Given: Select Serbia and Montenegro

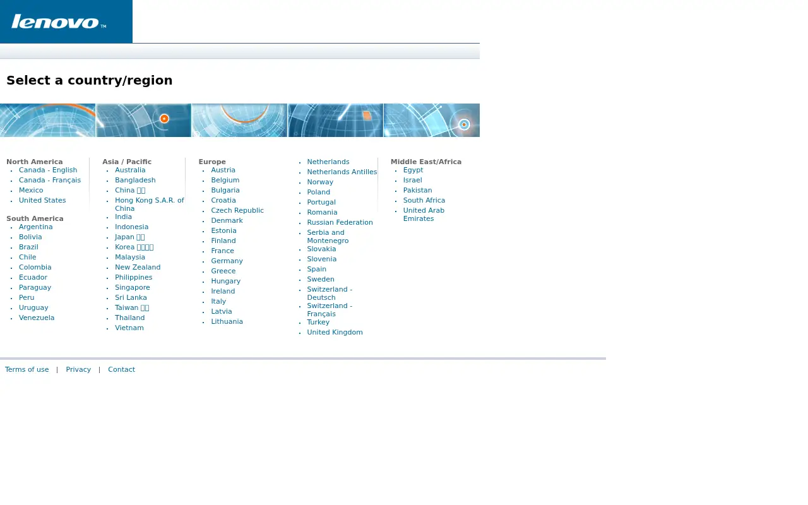Looking at the screenshot, I should click(328, 237).
